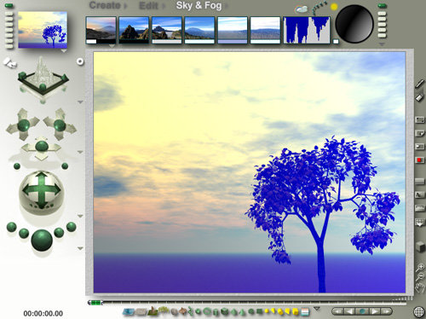Toggle the small circle beside view control

tap(80, 61)
